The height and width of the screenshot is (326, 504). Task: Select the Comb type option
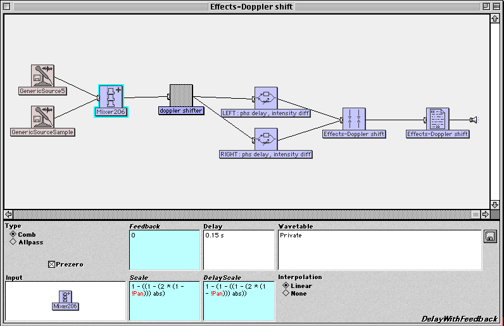click(13, 234)
